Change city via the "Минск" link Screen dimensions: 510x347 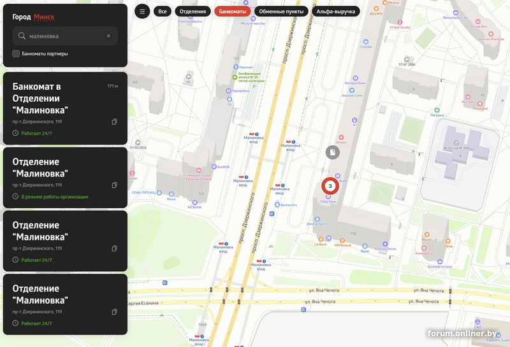[x=44, y=17]
